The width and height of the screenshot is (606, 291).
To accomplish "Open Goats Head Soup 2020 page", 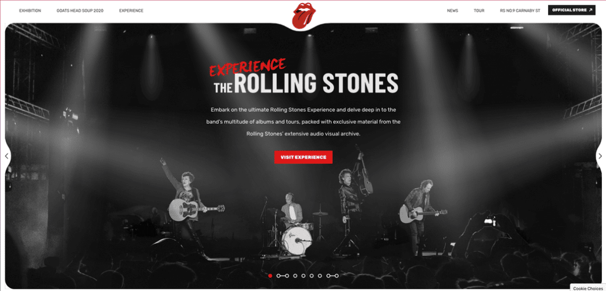I will tap(80, 11).
